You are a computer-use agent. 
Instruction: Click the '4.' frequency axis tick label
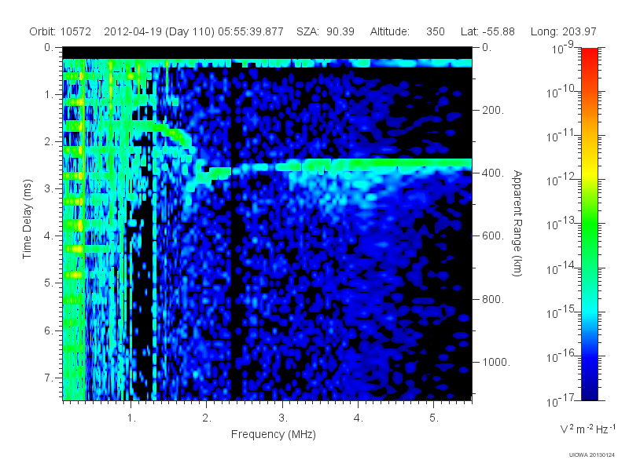(x=359, y=418)
